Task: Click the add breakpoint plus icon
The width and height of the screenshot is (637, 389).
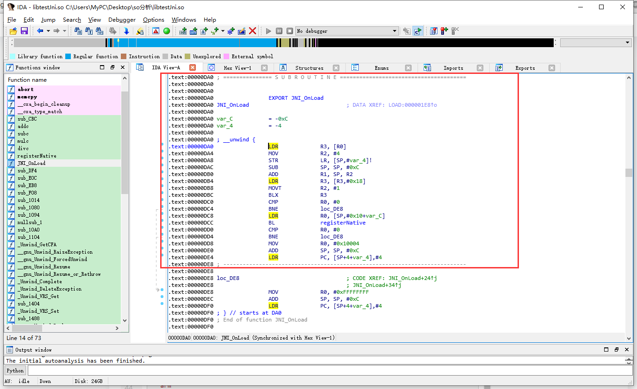Action: coord(444,31)
